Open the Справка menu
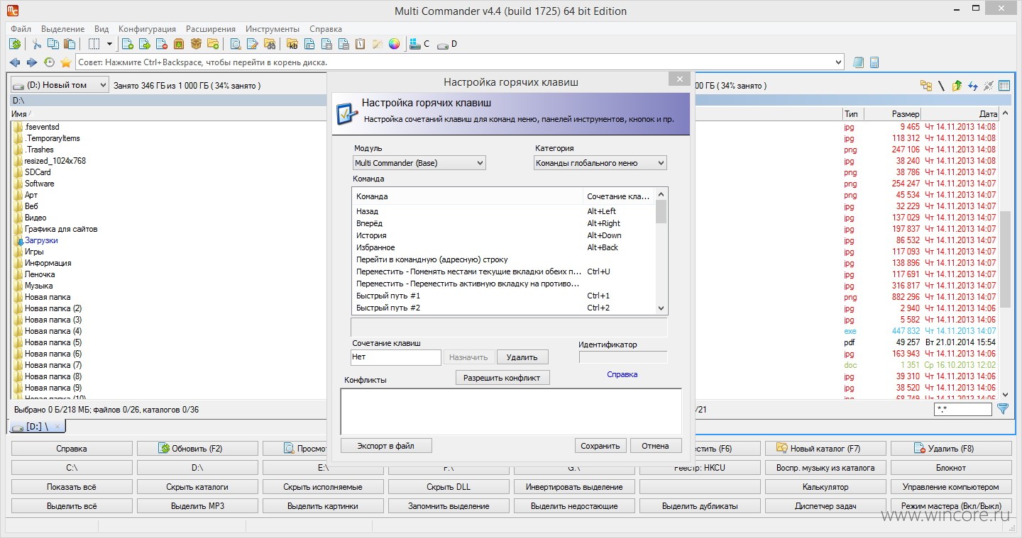Image resolution: width=1022 pixels, height=538 pixels. pos(326,29)
